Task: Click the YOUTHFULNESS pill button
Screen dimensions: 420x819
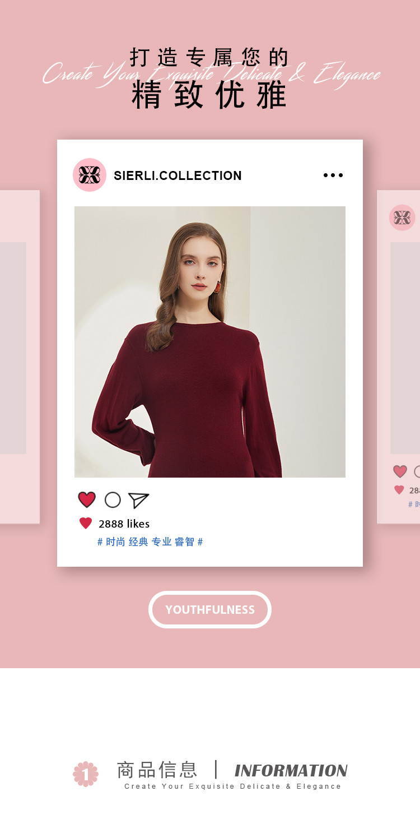Action: tap(210, 609)
